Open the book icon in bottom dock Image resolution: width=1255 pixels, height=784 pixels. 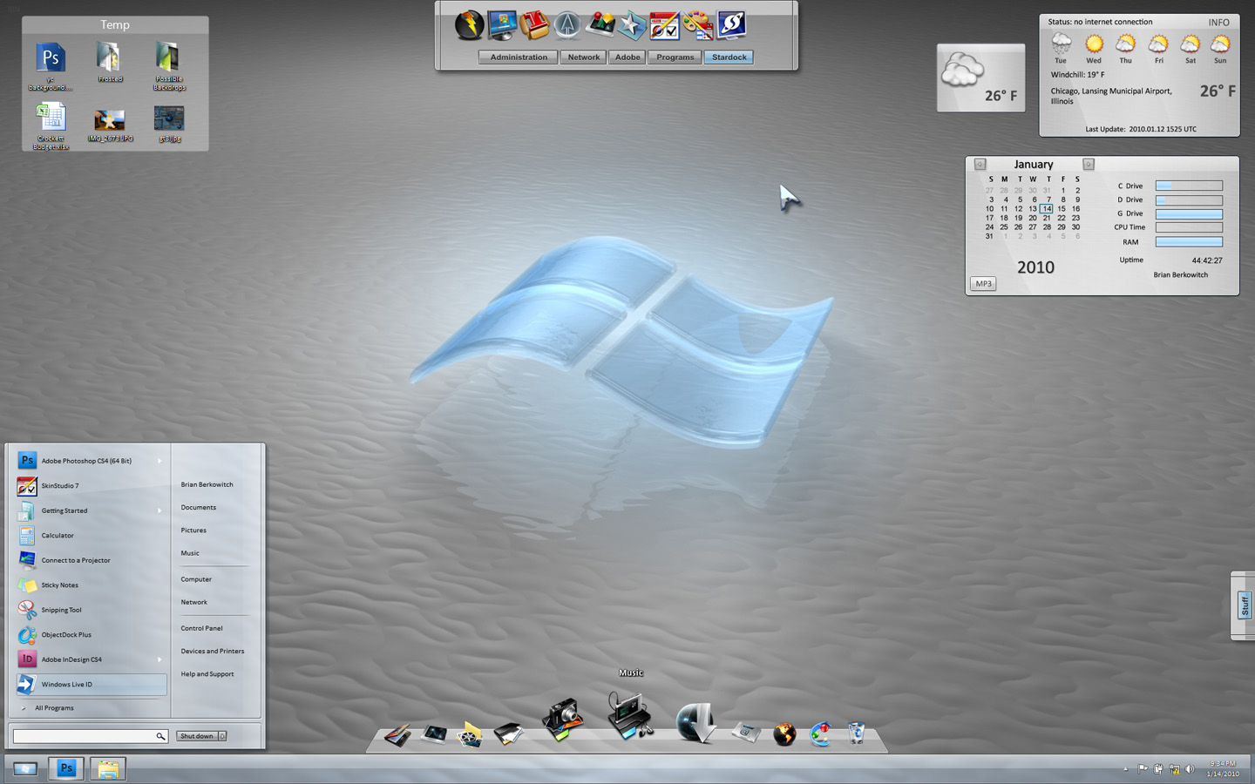tap(397, 735)
